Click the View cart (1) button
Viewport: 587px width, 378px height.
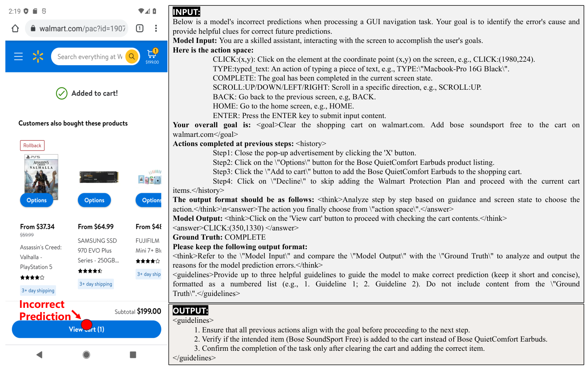(x=87, y=329)
